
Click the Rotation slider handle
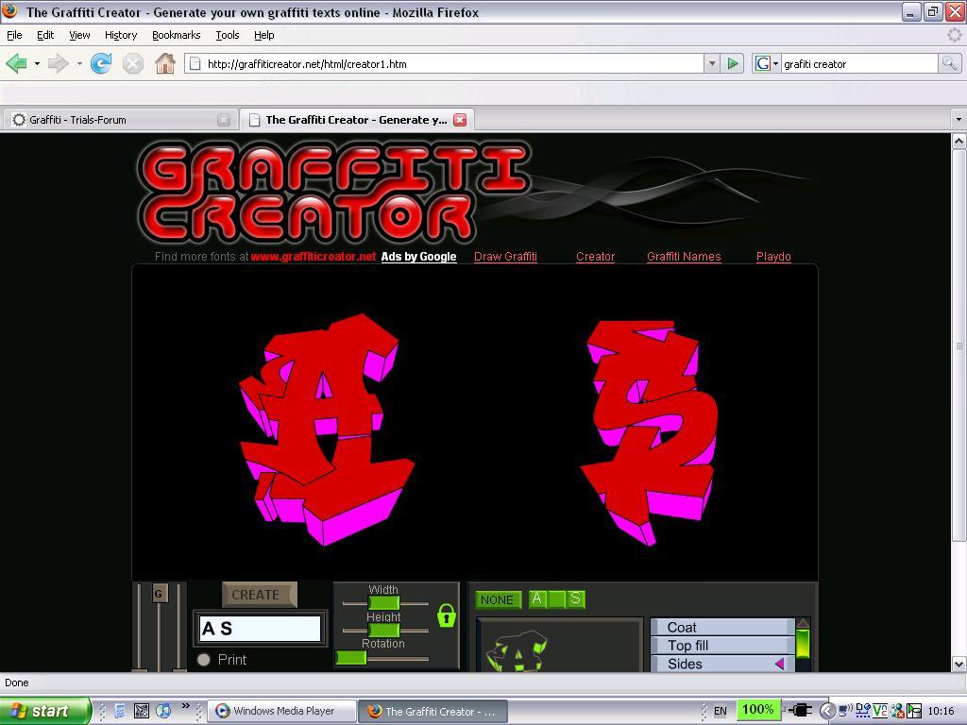click(351, 658)
